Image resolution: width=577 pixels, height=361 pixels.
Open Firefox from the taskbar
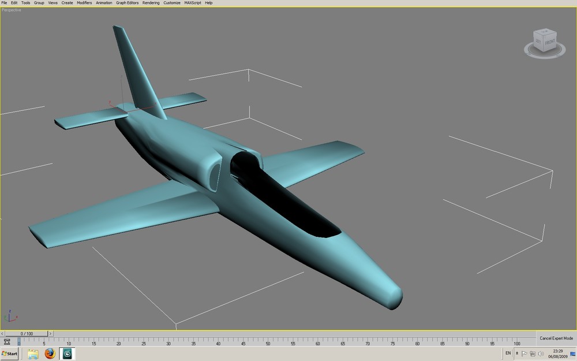pyautogui.click(x=50, y=353)
